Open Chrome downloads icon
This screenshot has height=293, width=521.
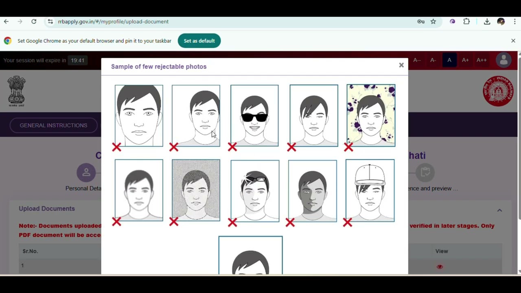pyautogui.click(x=487, y=22)
